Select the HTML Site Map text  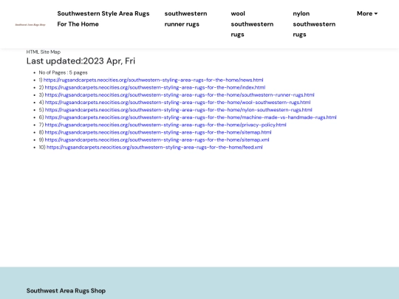44,52
